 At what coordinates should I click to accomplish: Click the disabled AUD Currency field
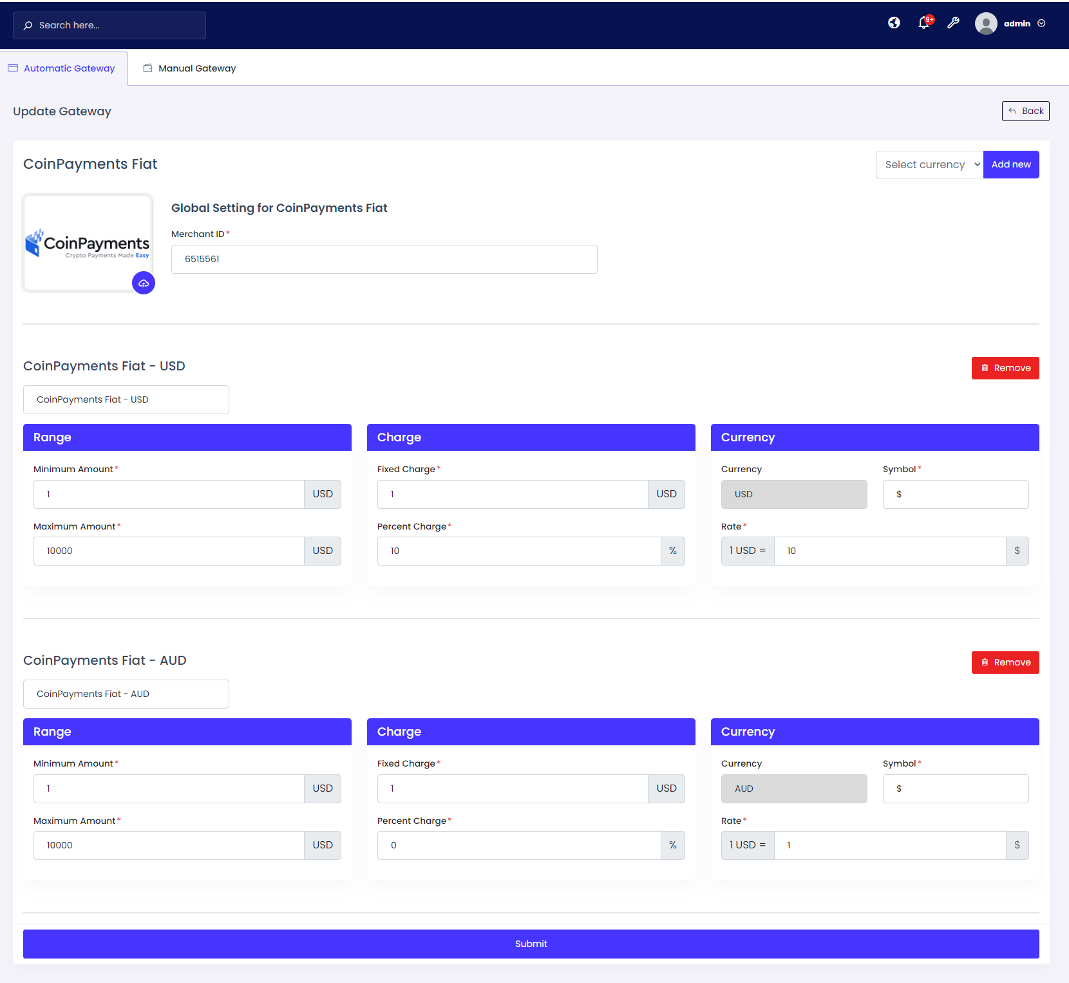(794, 789)
